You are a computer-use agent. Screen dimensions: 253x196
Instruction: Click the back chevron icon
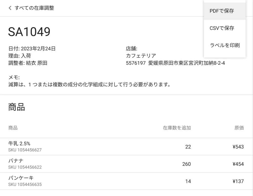10,8
